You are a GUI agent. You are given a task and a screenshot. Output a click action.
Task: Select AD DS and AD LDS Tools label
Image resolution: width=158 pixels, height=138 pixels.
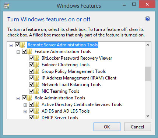(x=66, y=111)
